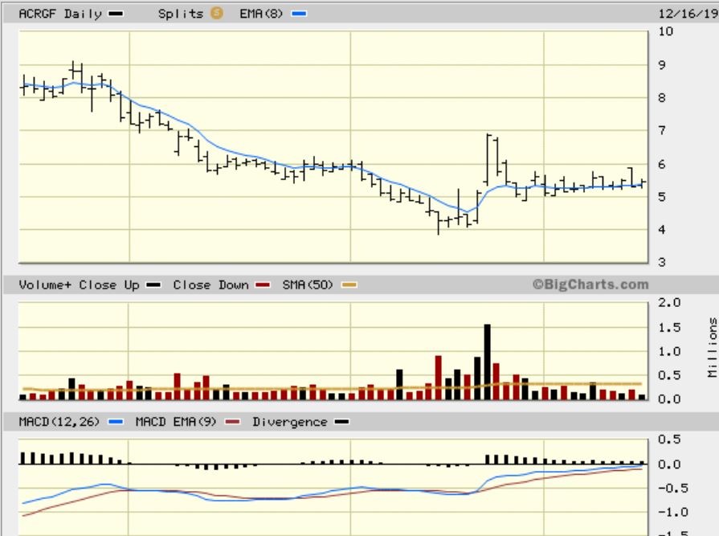Click the orange Splits icon
The height and width of the screenshot is (536, 719).
click(216, 13)
